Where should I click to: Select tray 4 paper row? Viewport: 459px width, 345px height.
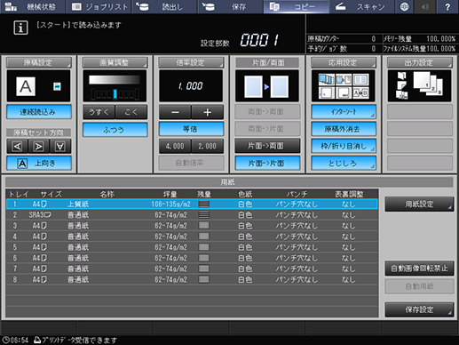[x=192, y=237]
